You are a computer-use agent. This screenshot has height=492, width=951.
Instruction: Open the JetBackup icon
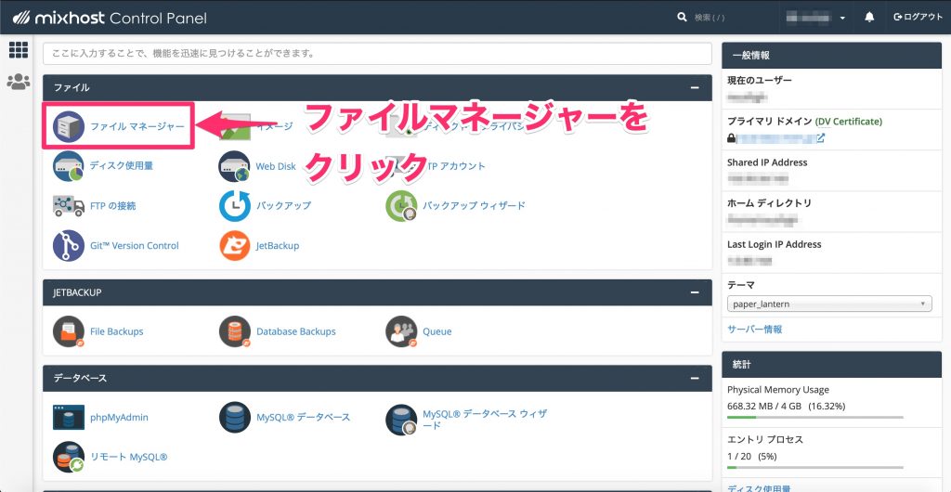click(234, 245)
